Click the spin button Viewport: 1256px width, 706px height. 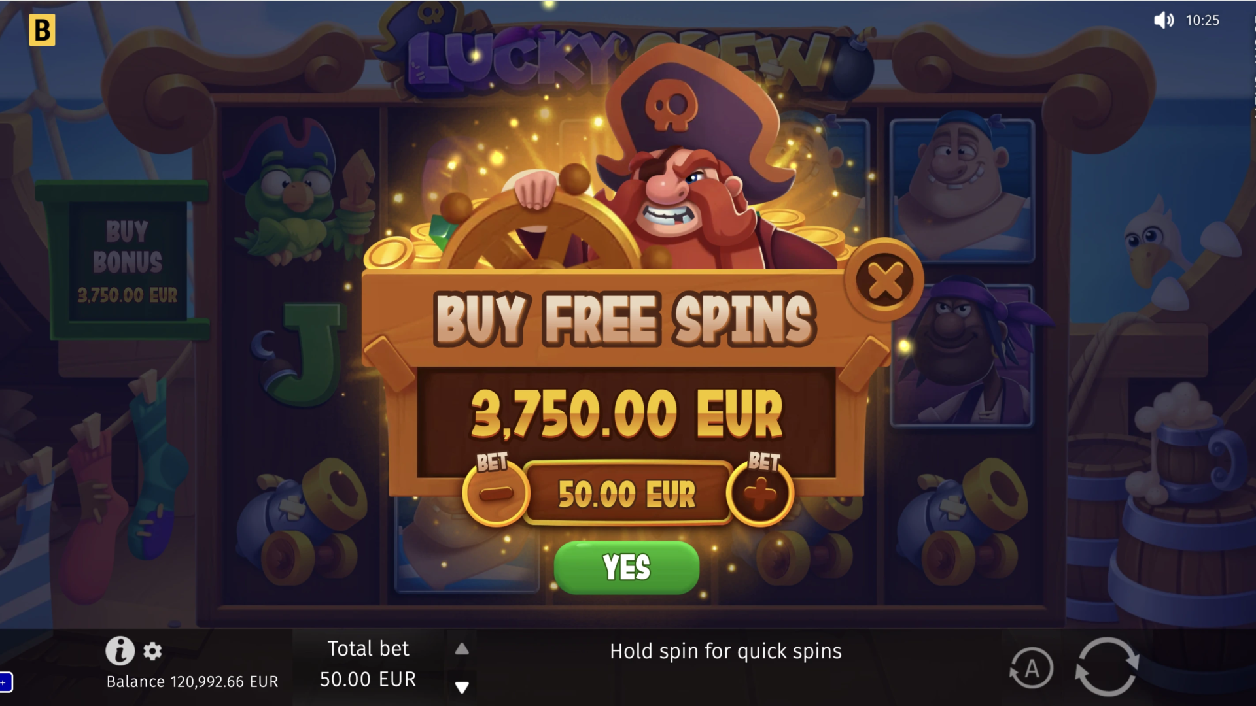(1107, 667)
